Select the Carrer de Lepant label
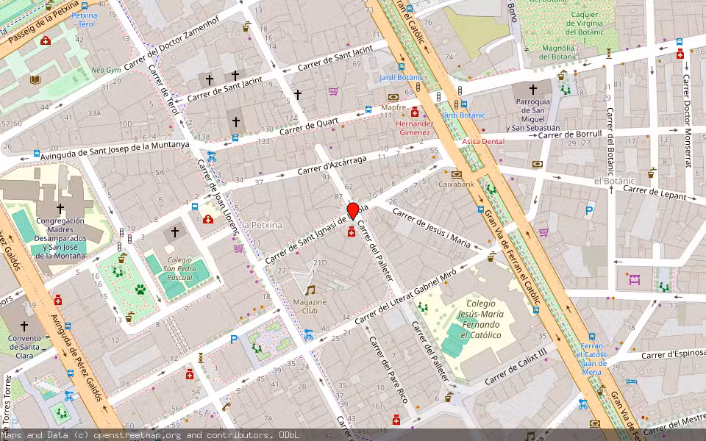This screenshot has width=706, height=441. point(655,192)
